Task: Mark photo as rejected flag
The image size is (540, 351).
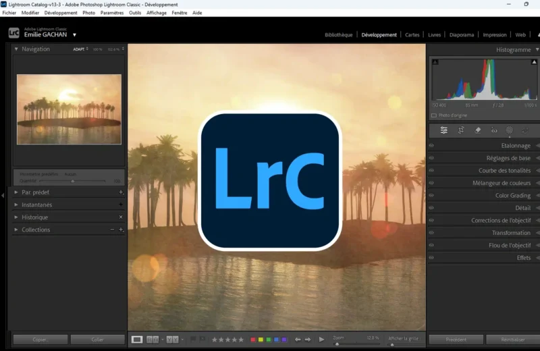Action: coord(202,340)
